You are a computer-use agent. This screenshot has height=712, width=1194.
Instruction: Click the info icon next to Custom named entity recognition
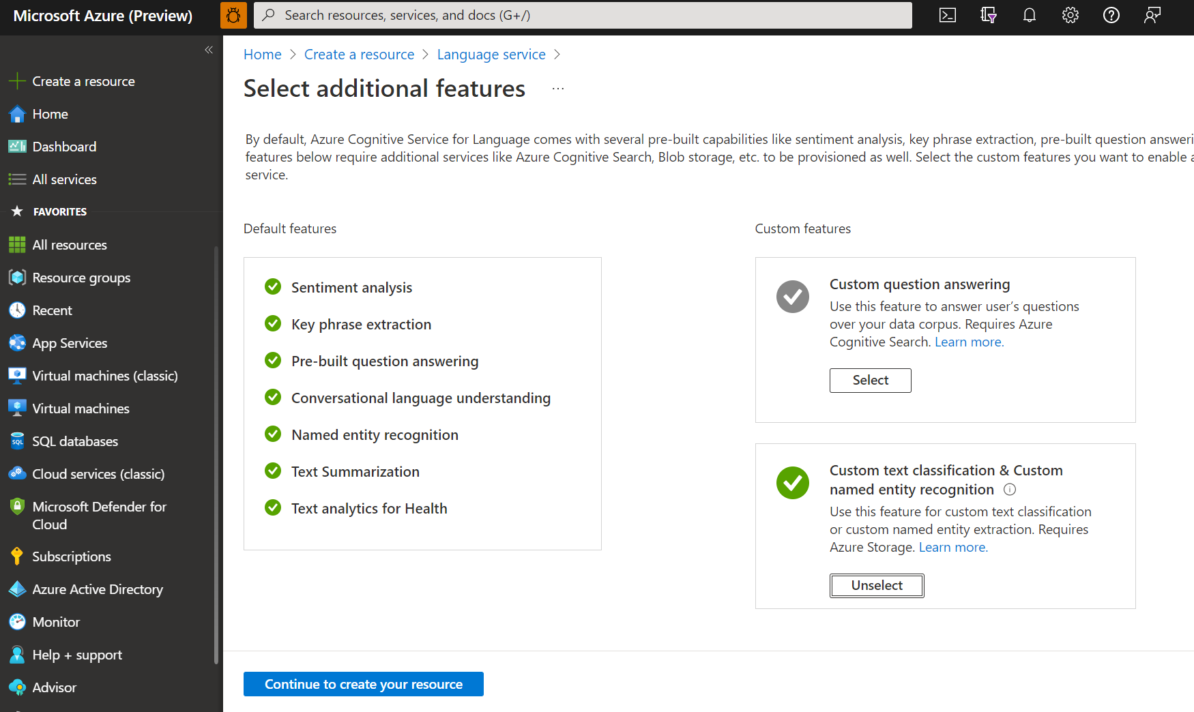1009,489
